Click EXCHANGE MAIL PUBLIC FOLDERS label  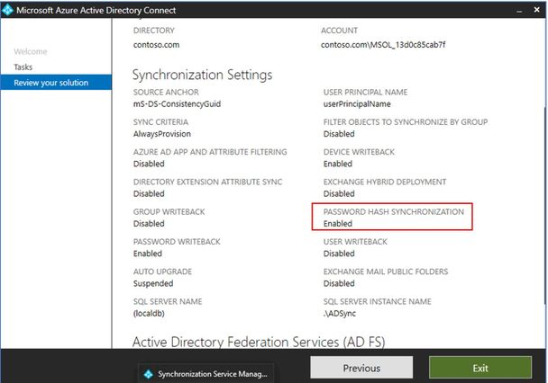pos(386,272)
